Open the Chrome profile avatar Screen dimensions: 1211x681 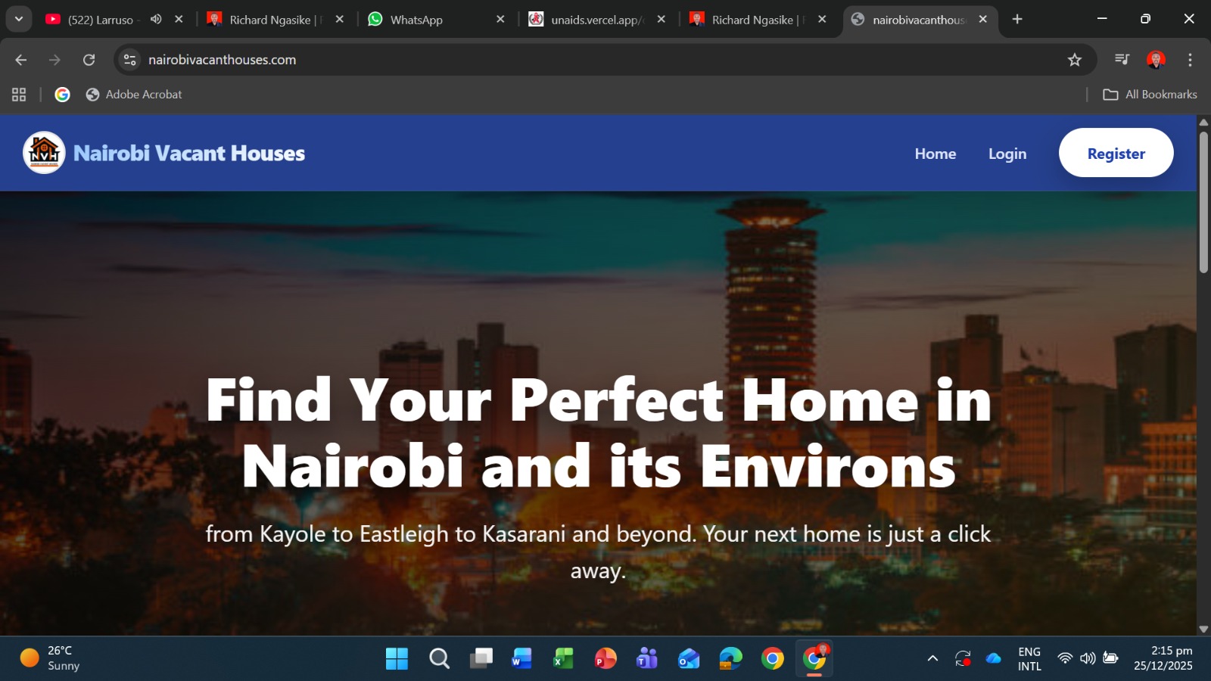click(1155, 60)
